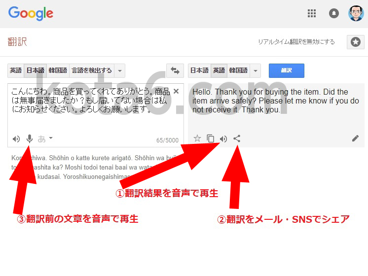
Task: Select 韓国語 as source language
Action: tap(58, 70)
